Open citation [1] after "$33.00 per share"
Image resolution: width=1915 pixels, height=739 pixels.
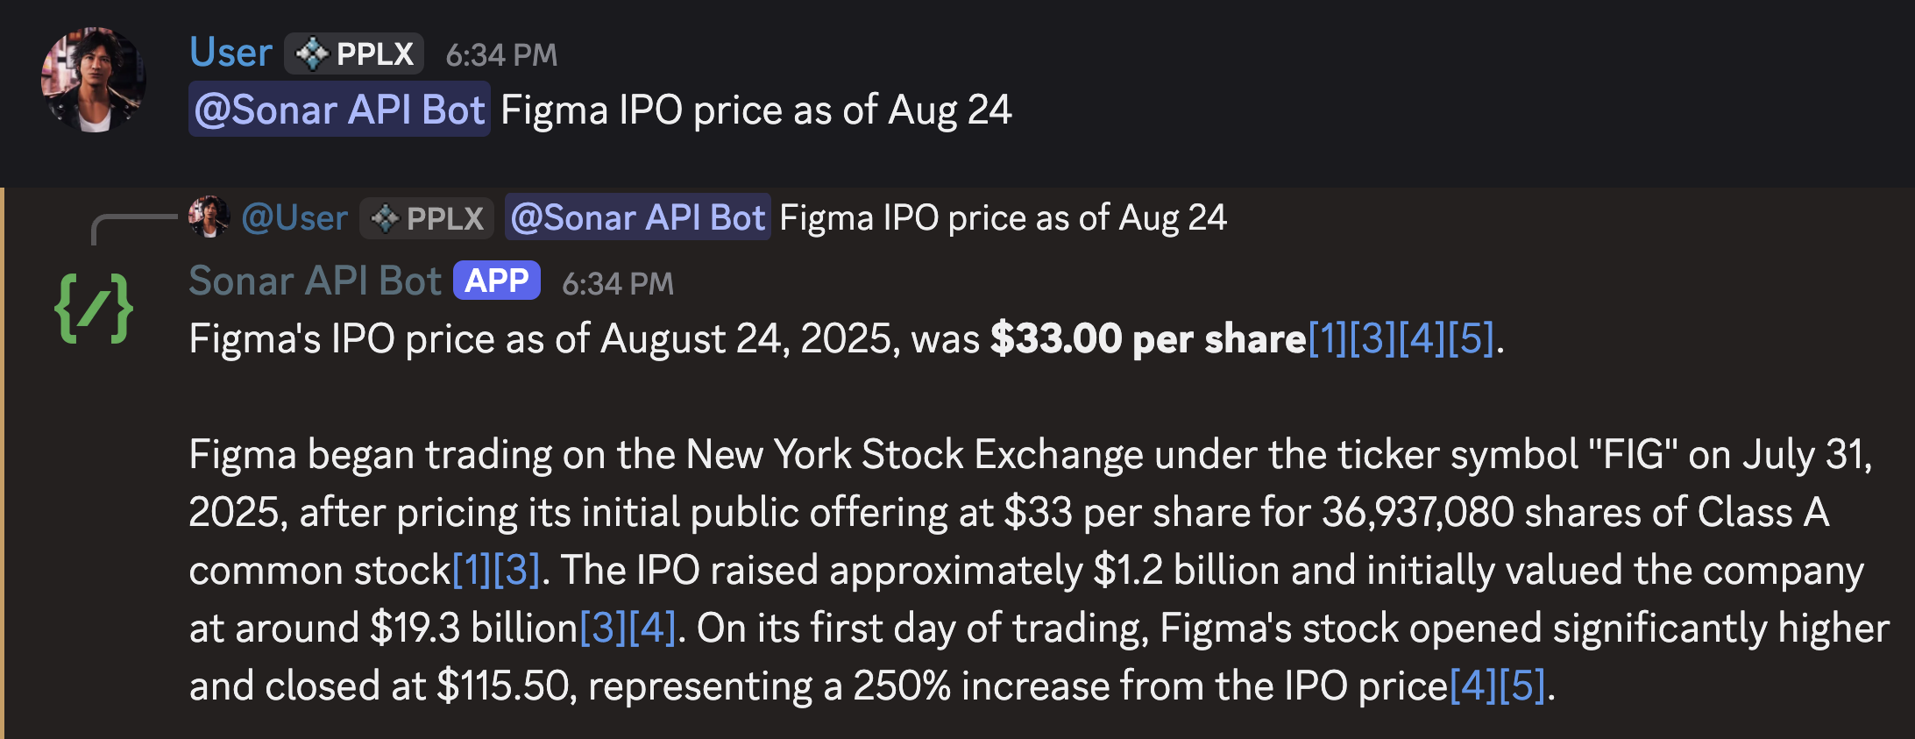point(1327,339)
